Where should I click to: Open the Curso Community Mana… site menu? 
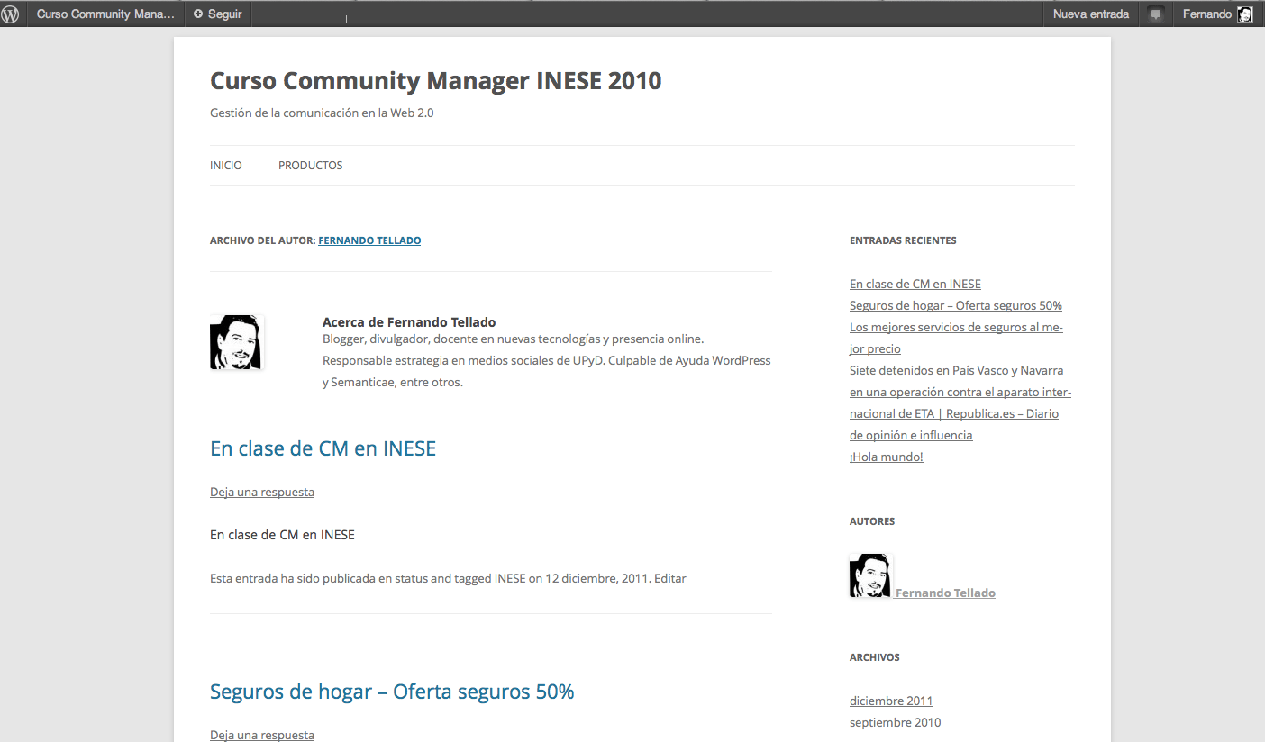click(105, 14)
